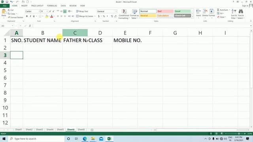Open Conditional Formatting
253x142 pixels.
coord(124,14)
